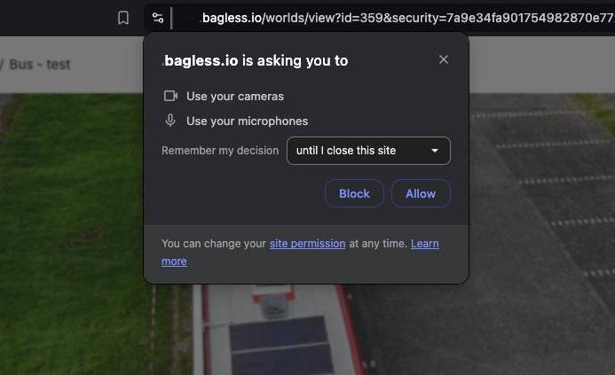Click the camera icon in the permission prompt
Viewport: 615px width, 375px height.
170,96
